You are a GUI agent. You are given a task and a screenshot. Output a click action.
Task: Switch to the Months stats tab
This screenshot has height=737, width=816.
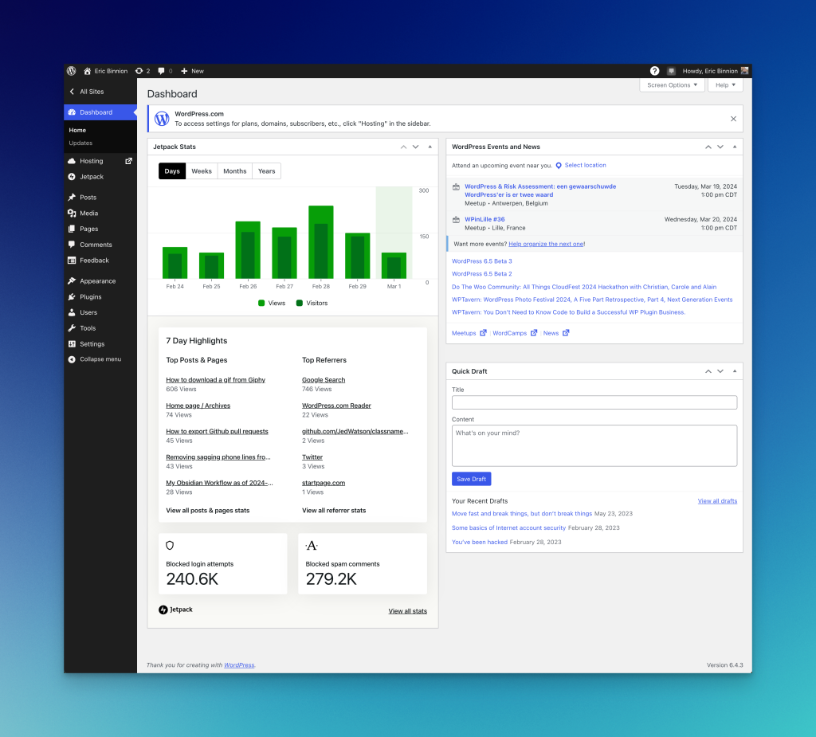[235, 171]
